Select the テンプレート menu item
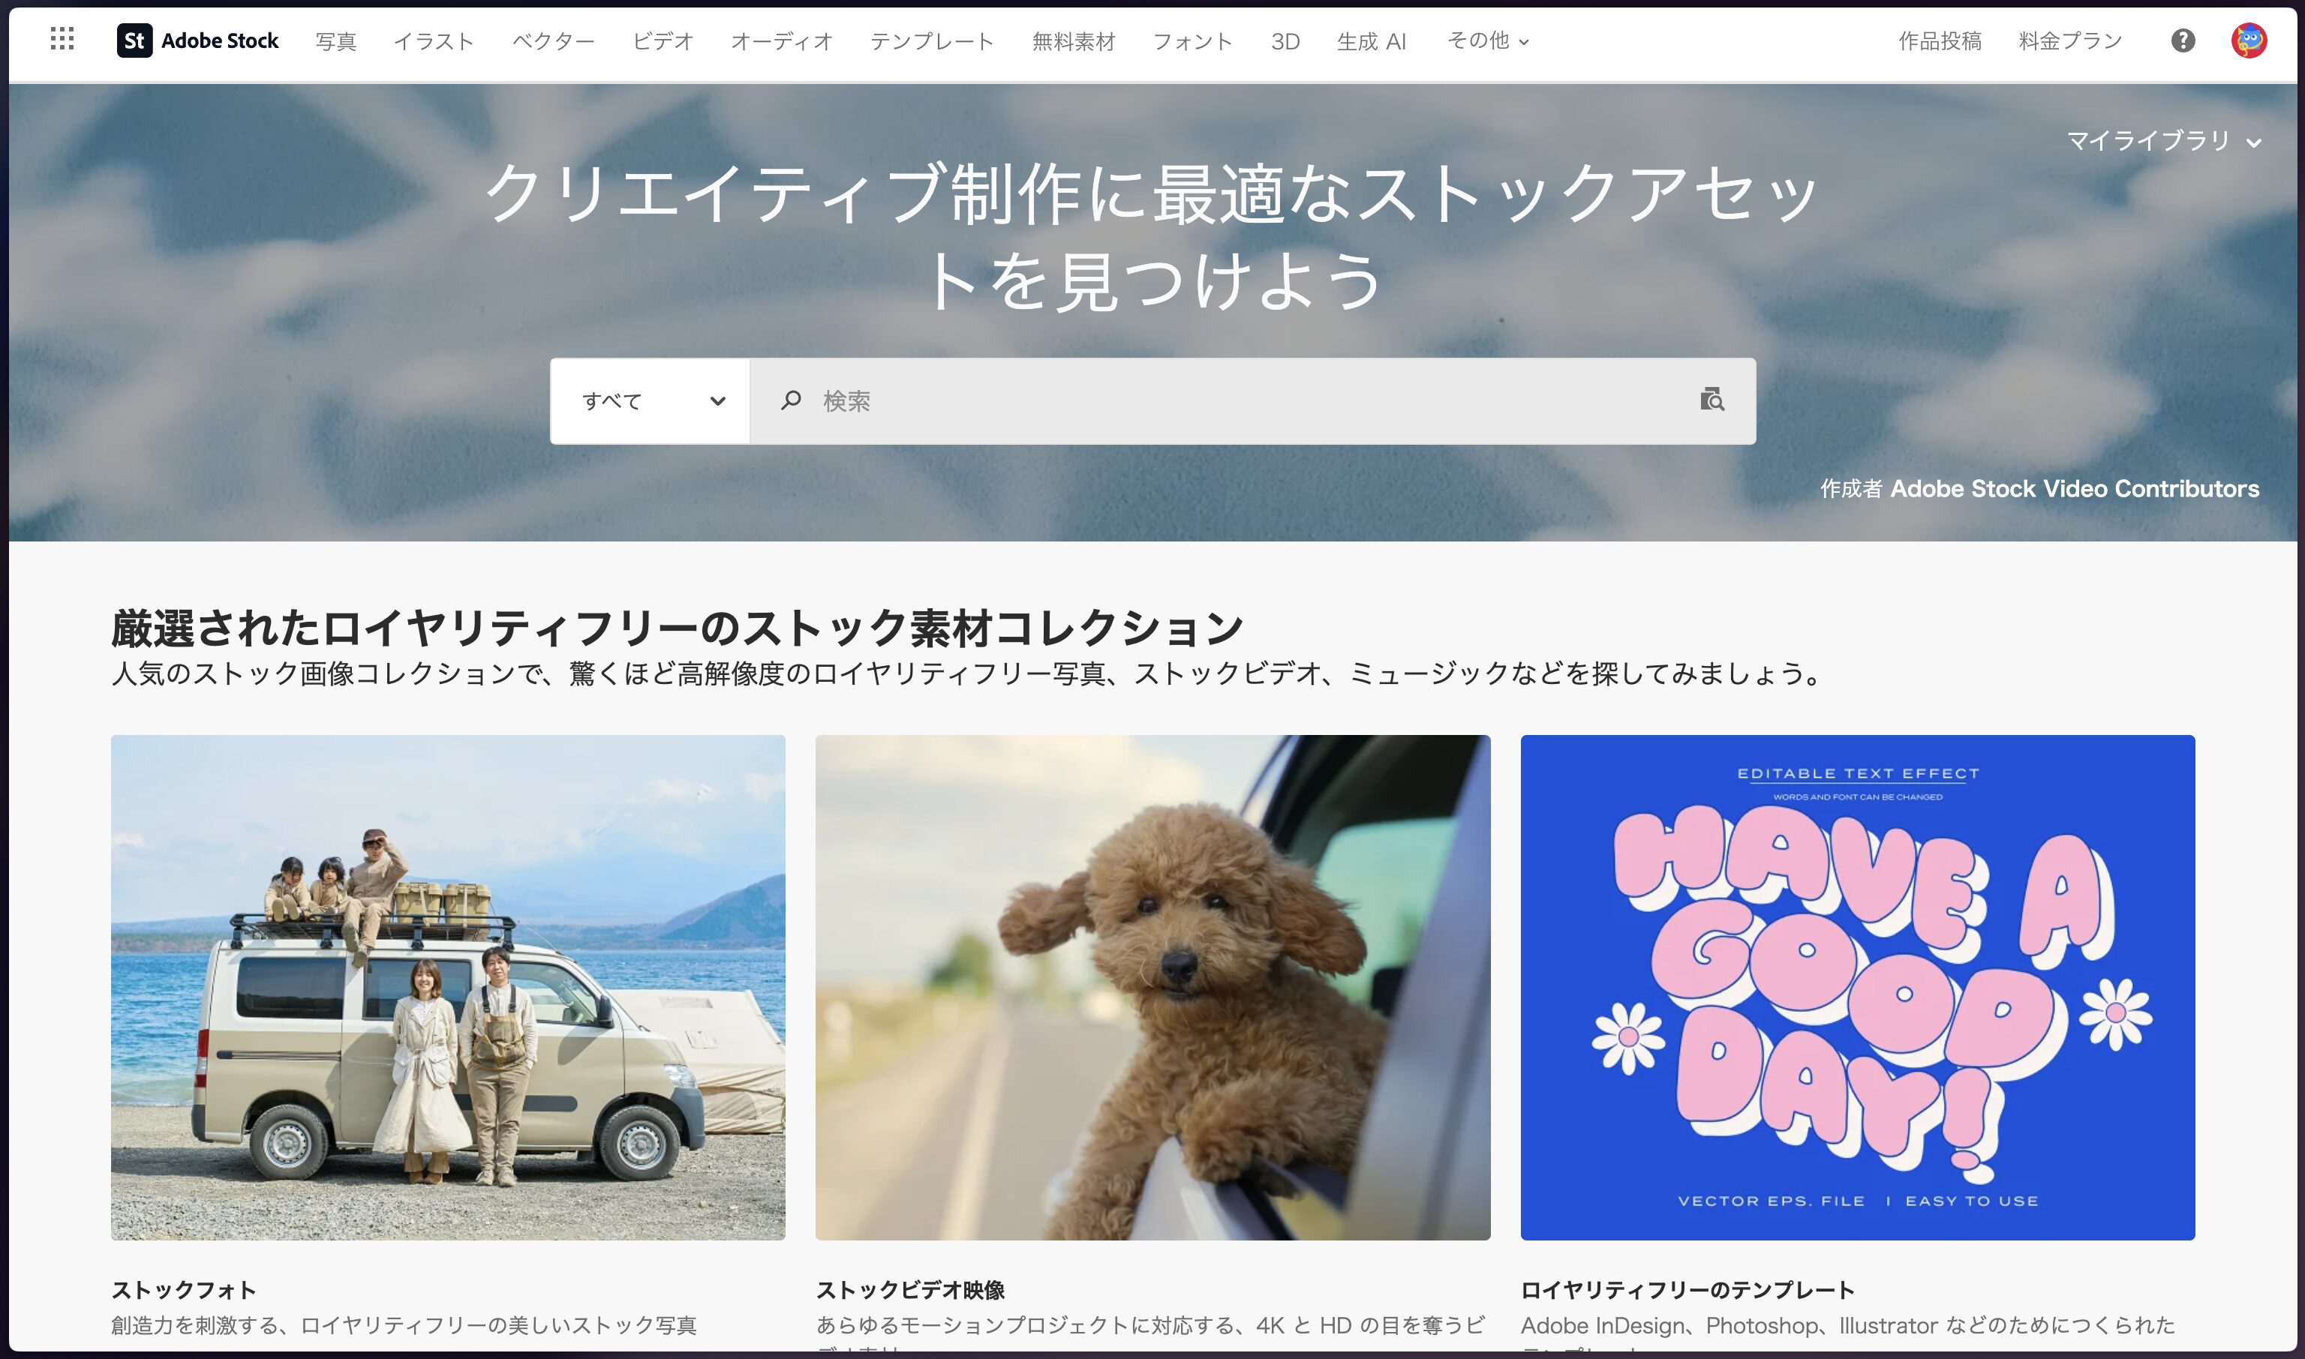The height and width of the screenshot is (1359, 2305). [932, 40]
